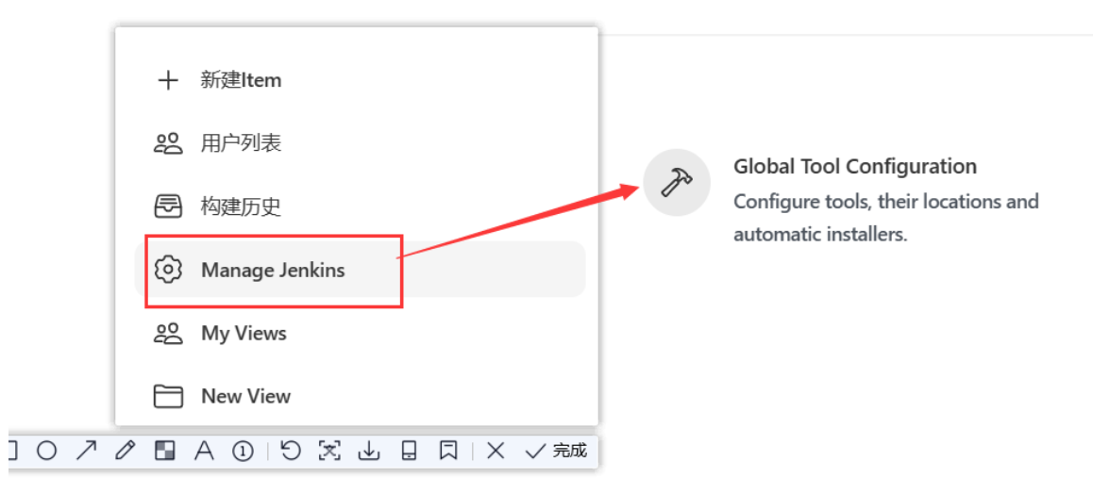Undo the last annotation
This screenshot has width=1093, height=495.
point(290,451)
